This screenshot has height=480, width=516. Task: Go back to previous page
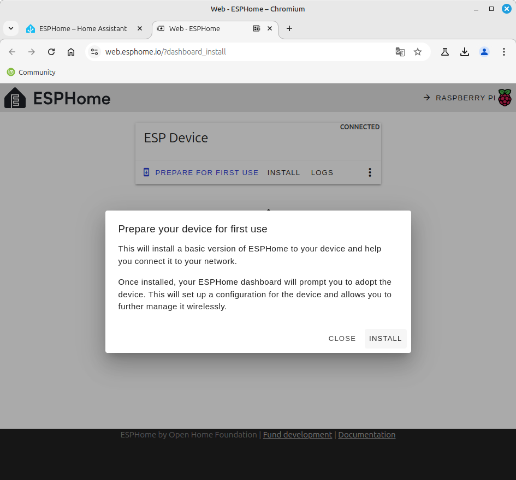[12, 52]
